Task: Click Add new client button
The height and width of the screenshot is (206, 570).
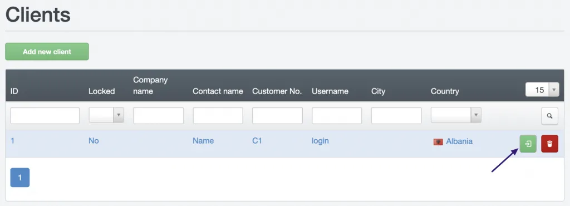Action: [47, 52]
